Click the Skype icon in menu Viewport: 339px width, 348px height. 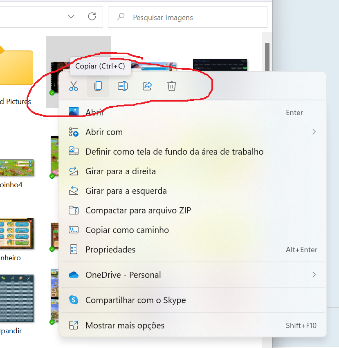[x=74, y=300]
